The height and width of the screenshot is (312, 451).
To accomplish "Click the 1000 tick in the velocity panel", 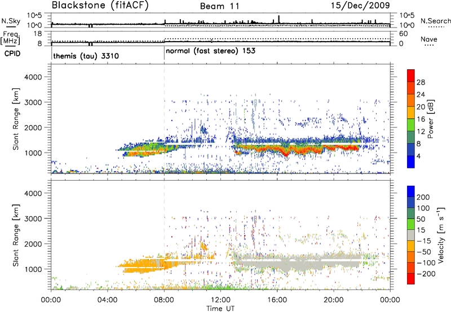I will coord(34,269).
